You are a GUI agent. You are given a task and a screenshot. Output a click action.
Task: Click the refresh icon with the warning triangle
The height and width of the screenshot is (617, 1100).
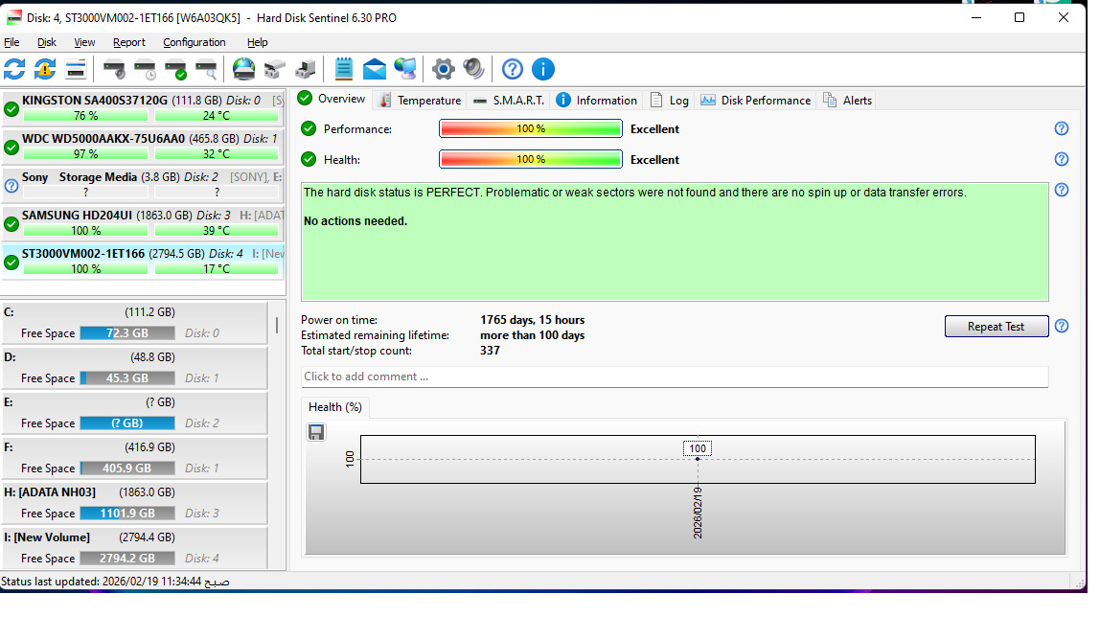pyautogui.click(x=45, y=69)
